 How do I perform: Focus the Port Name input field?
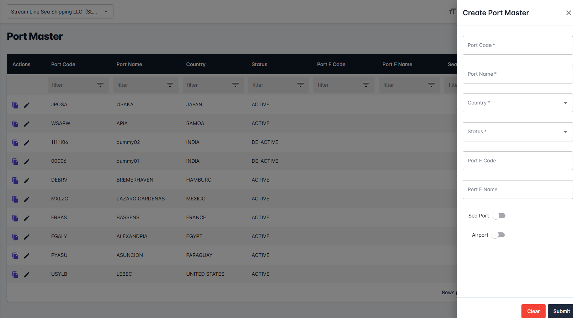tap(518, 74)
